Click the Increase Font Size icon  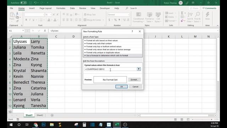tap(54, 15)
